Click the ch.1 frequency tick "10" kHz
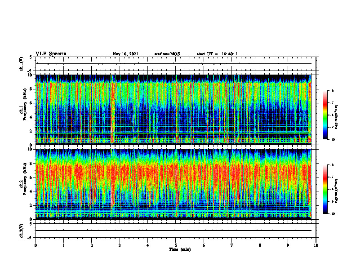 (30, 75)
